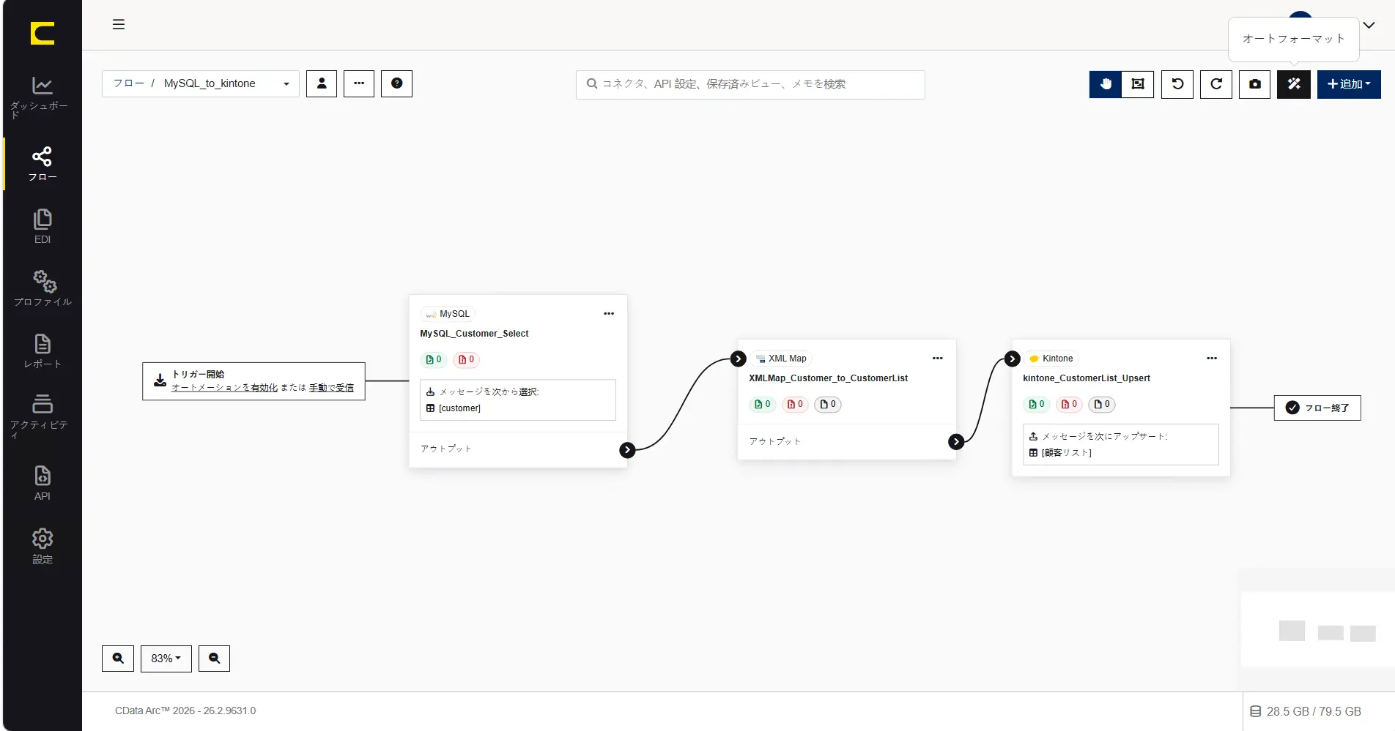Click XML Map gray pending count badge
This screenshot has height=731, width=1395.
(x=828, y=404)
